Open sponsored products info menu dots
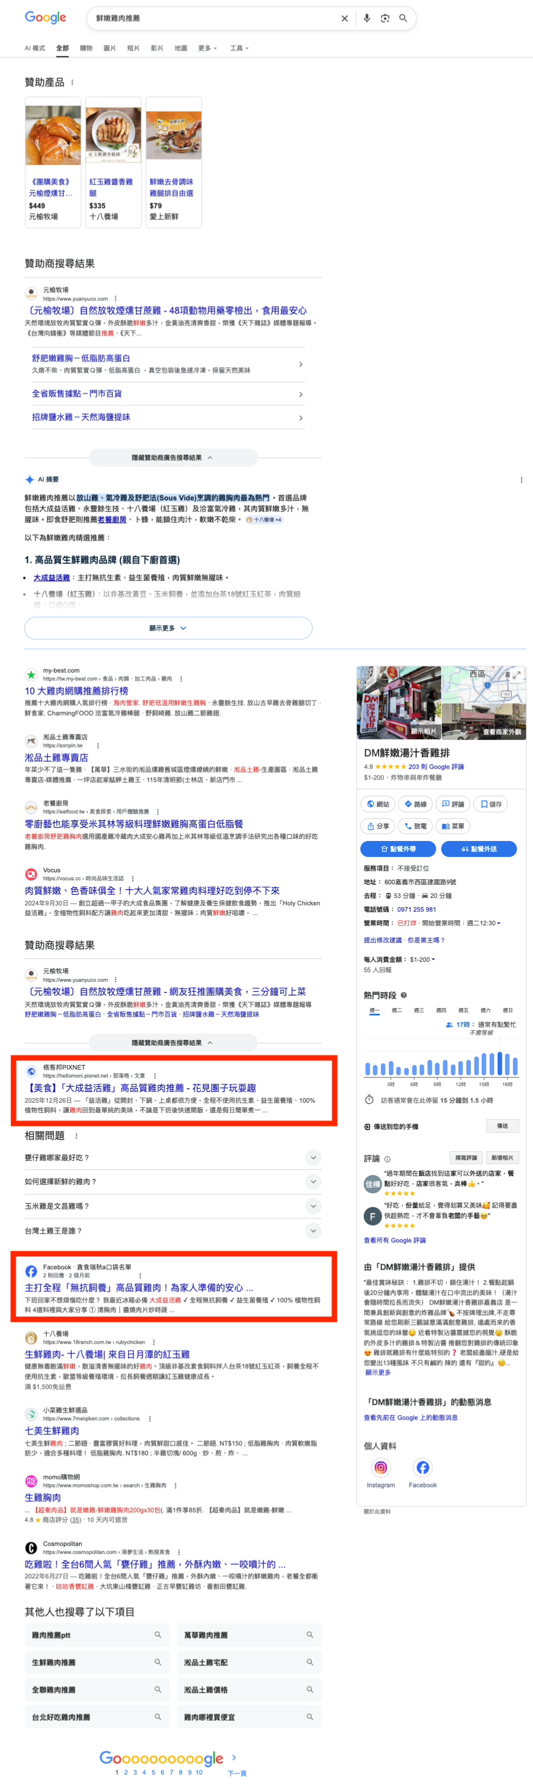The height and width of the screenshot is (1784, 533). [x=72, y=83]
